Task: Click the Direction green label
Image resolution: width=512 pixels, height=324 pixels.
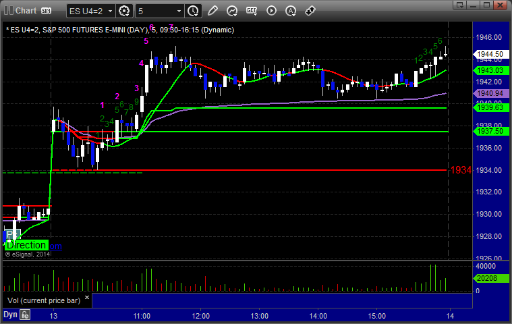Action: [26, 245]
